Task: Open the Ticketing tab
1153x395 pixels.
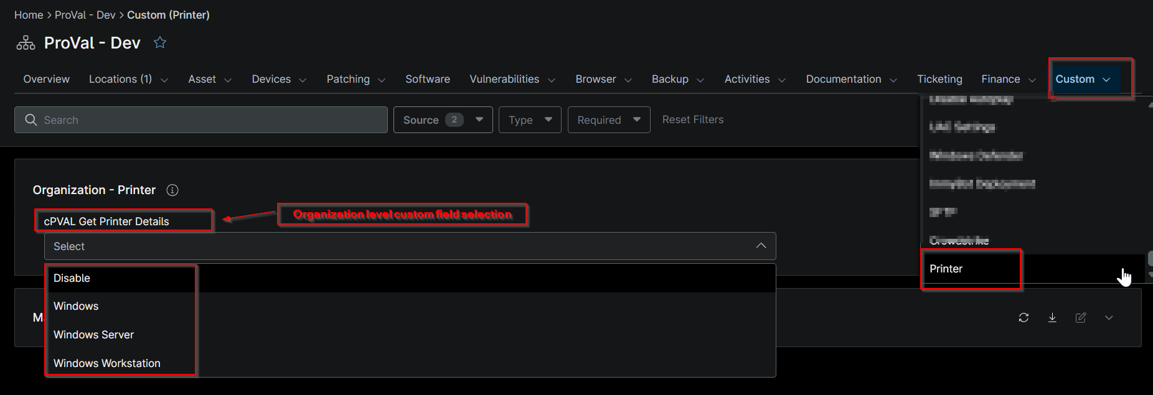Action: [939, 79]
